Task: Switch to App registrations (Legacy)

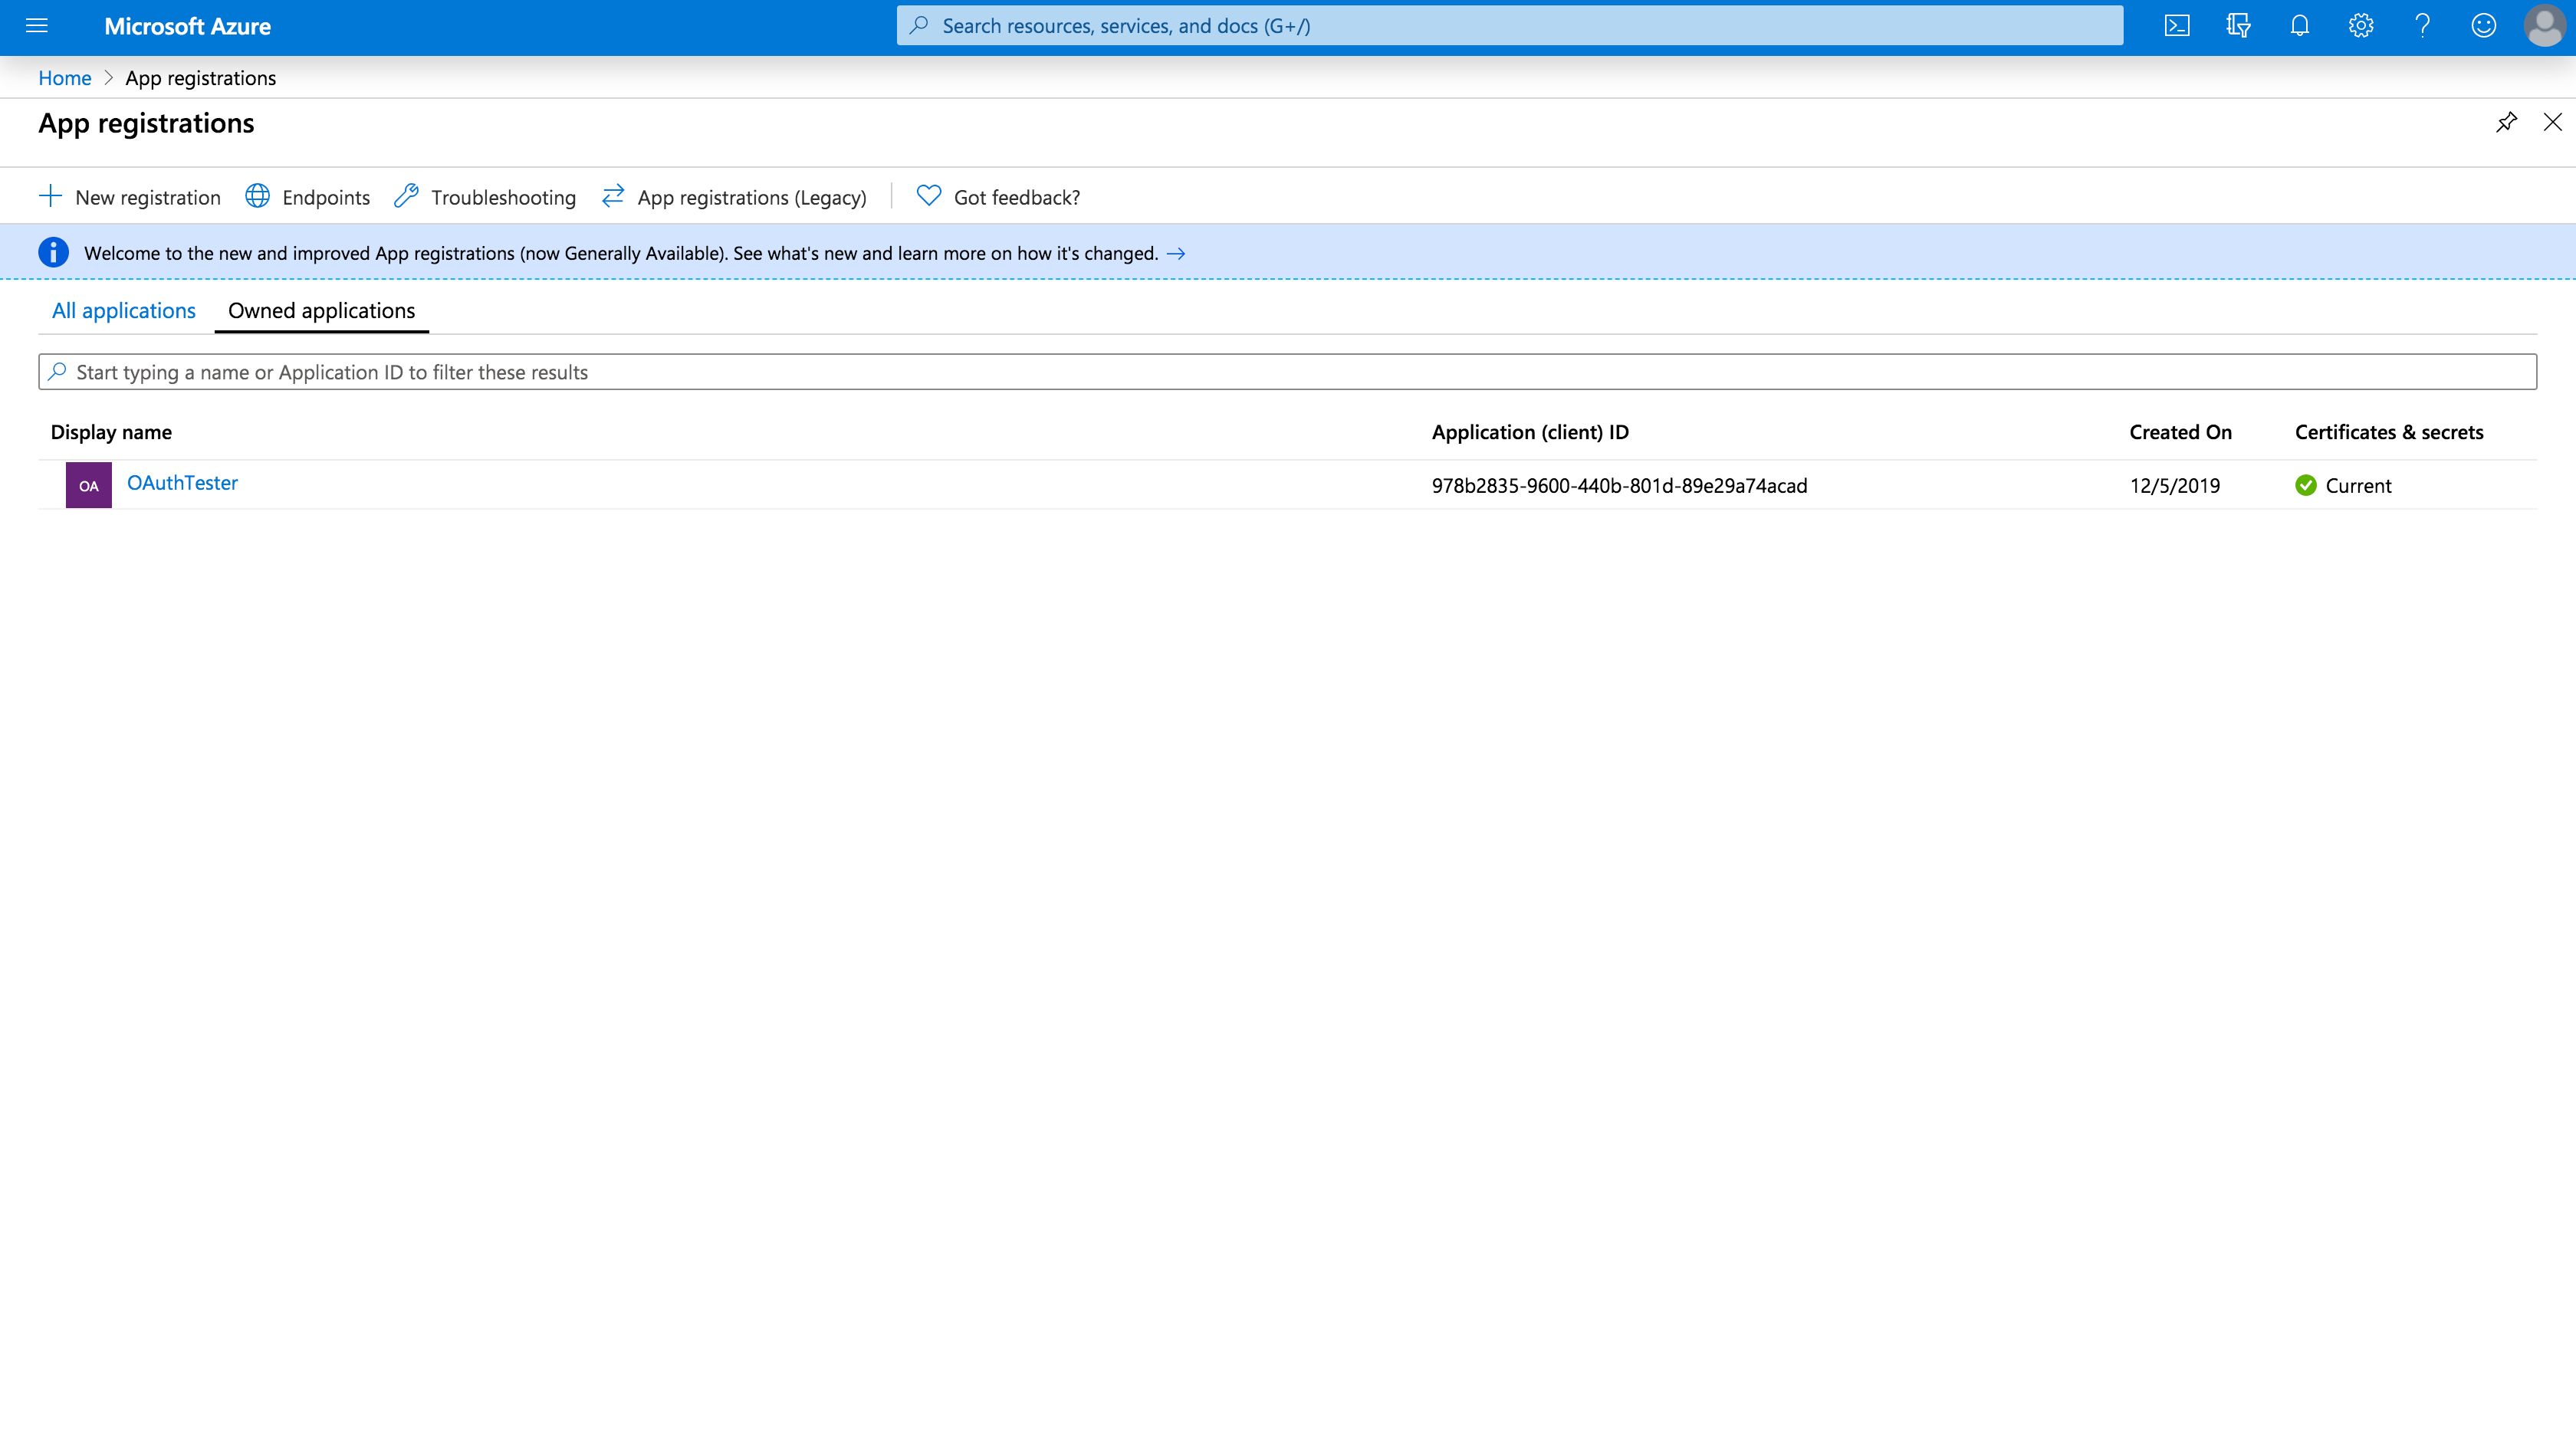Action: (x=734, y=197)
